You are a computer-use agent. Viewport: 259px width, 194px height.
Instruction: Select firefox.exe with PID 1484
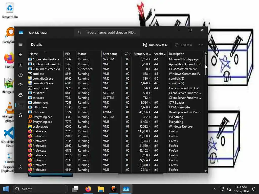(x=115, y=165)
